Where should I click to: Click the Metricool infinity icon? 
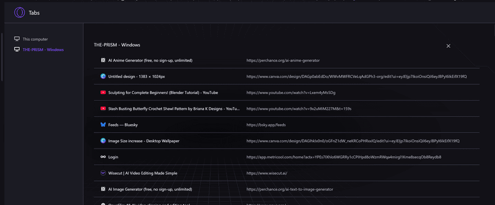[103, 157]
